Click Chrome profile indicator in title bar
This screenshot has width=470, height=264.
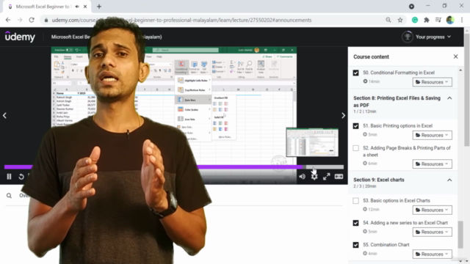point(411,7)
